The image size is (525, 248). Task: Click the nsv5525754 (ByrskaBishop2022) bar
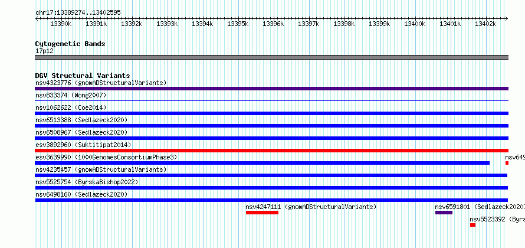point(271,188)
